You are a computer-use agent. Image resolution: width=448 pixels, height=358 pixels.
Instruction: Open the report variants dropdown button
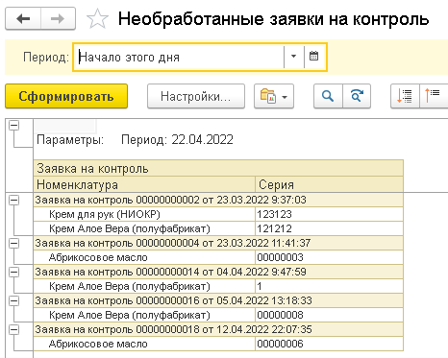(274, 96)
